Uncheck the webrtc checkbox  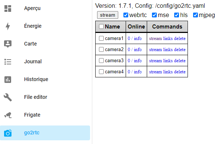coord(126,15)
